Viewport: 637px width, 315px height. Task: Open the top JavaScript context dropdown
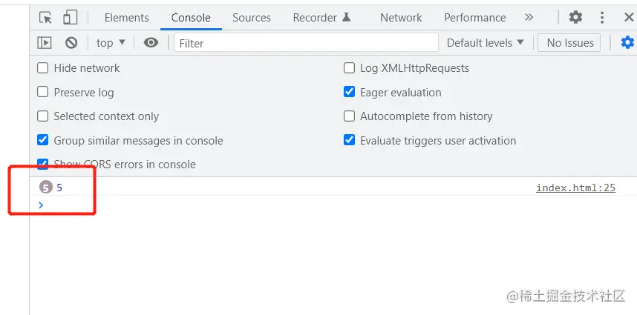click(x=111, y=43)
